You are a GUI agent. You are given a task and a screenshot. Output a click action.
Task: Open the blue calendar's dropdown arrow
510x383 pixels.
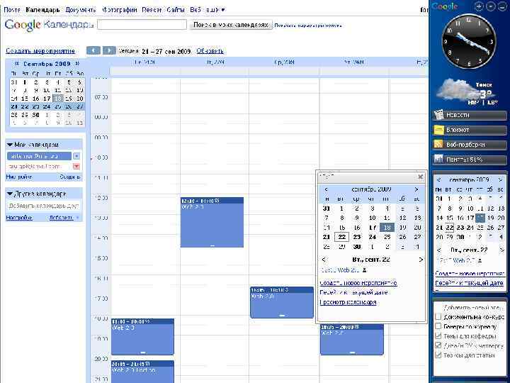[76, 156]
